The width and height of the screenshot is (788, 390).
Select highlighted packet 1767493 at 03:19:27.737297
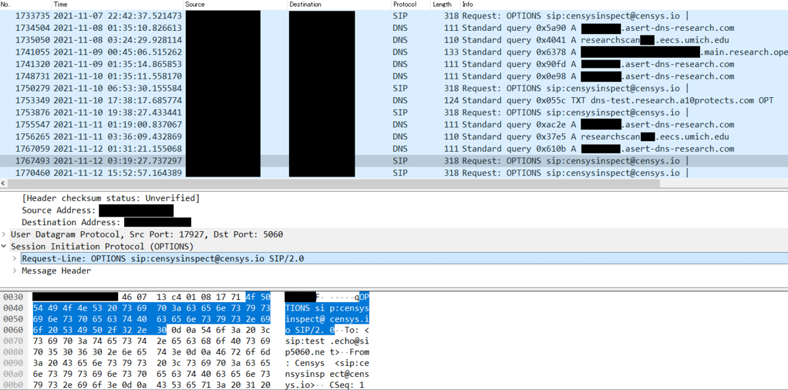[394, 161]
